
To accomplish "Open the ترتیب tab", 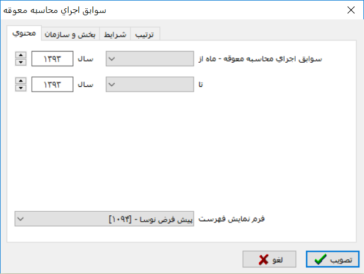I will [145, 34].
